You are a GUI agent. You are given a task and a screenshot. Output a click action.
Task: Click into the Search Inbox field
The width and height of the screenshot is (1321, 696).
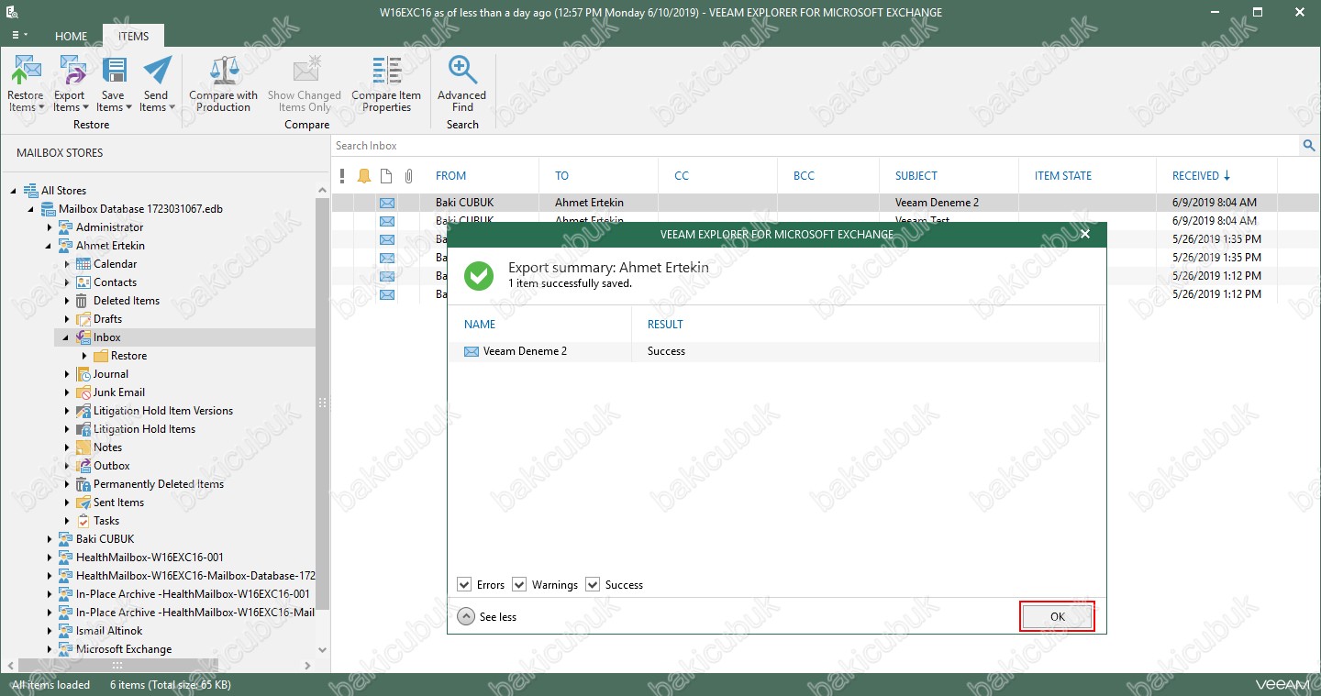(x=816, y=146)
